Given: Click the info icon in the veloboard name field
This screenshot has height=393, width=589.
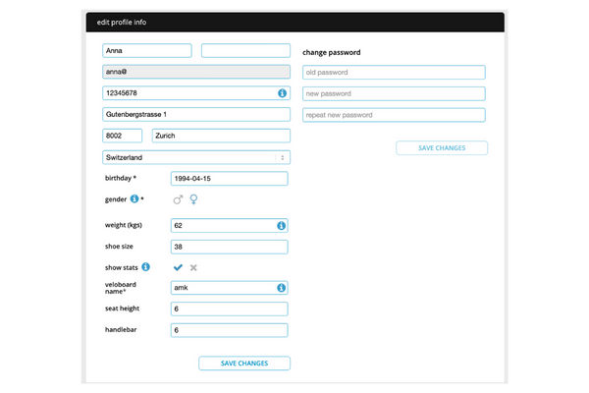Looking at the screenshot, I should click(x=281, y=287).
